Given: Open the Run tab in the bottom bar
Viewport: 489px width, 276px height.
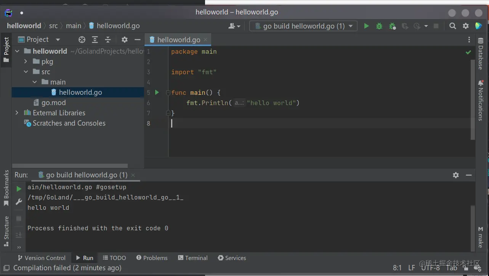Looking at the screenshot, I should 84,258.
